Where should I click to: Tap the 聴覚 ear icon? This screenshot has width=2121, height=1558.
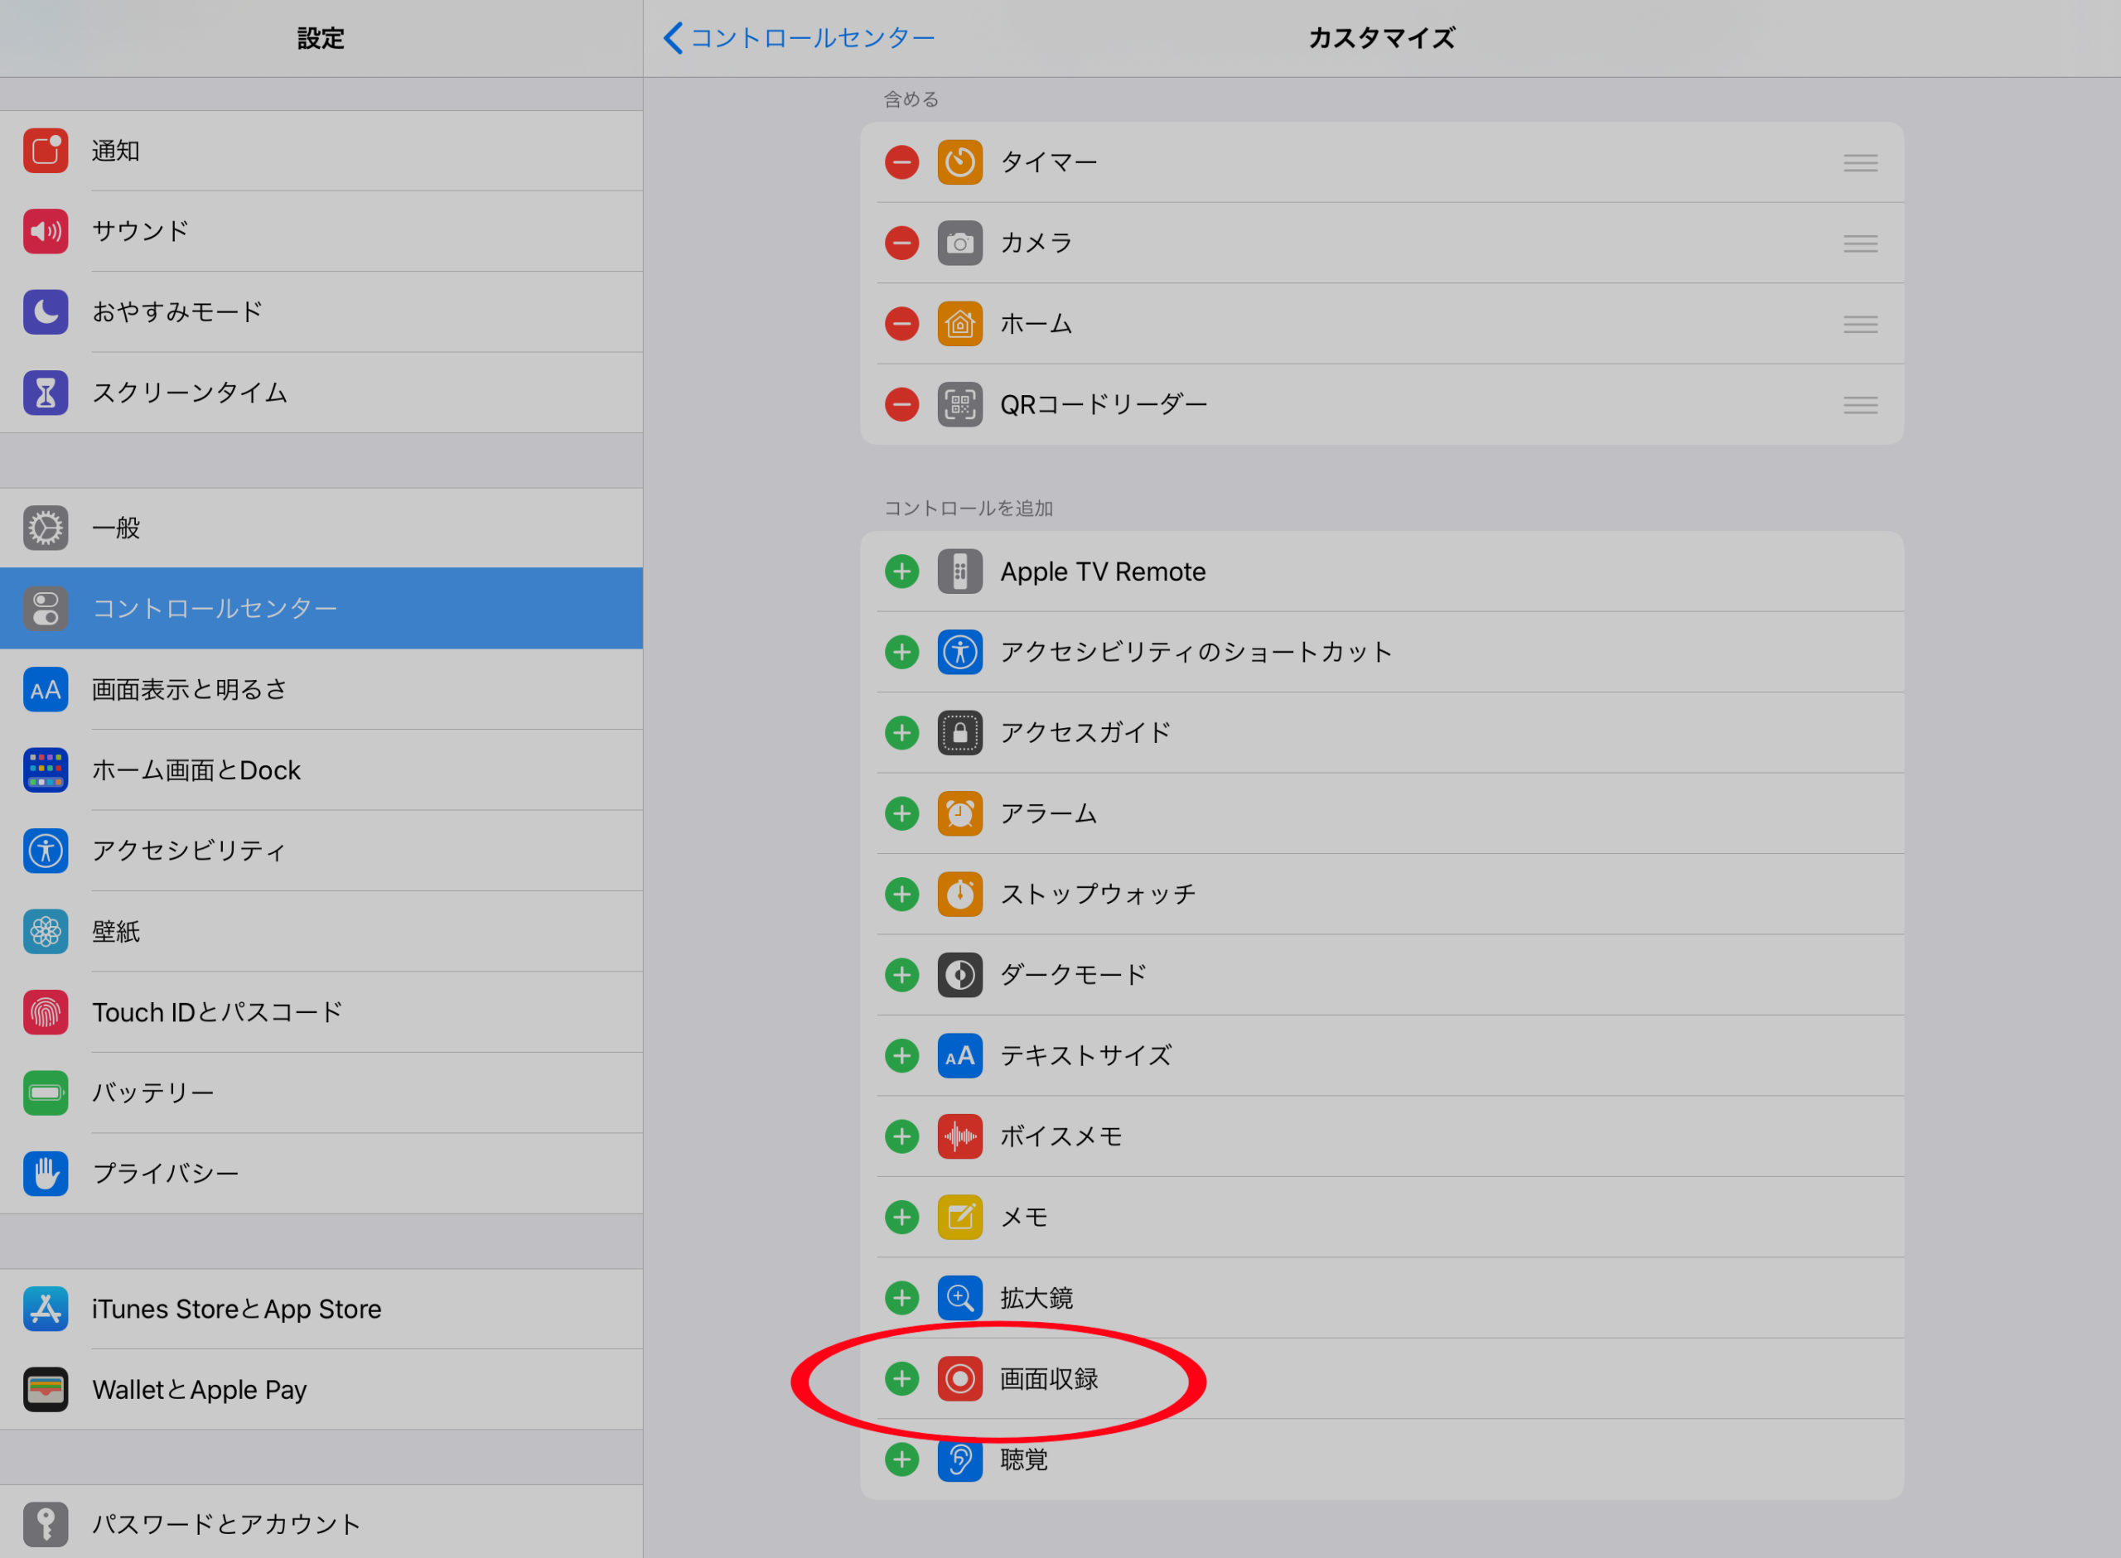(x=959, y=1460)
